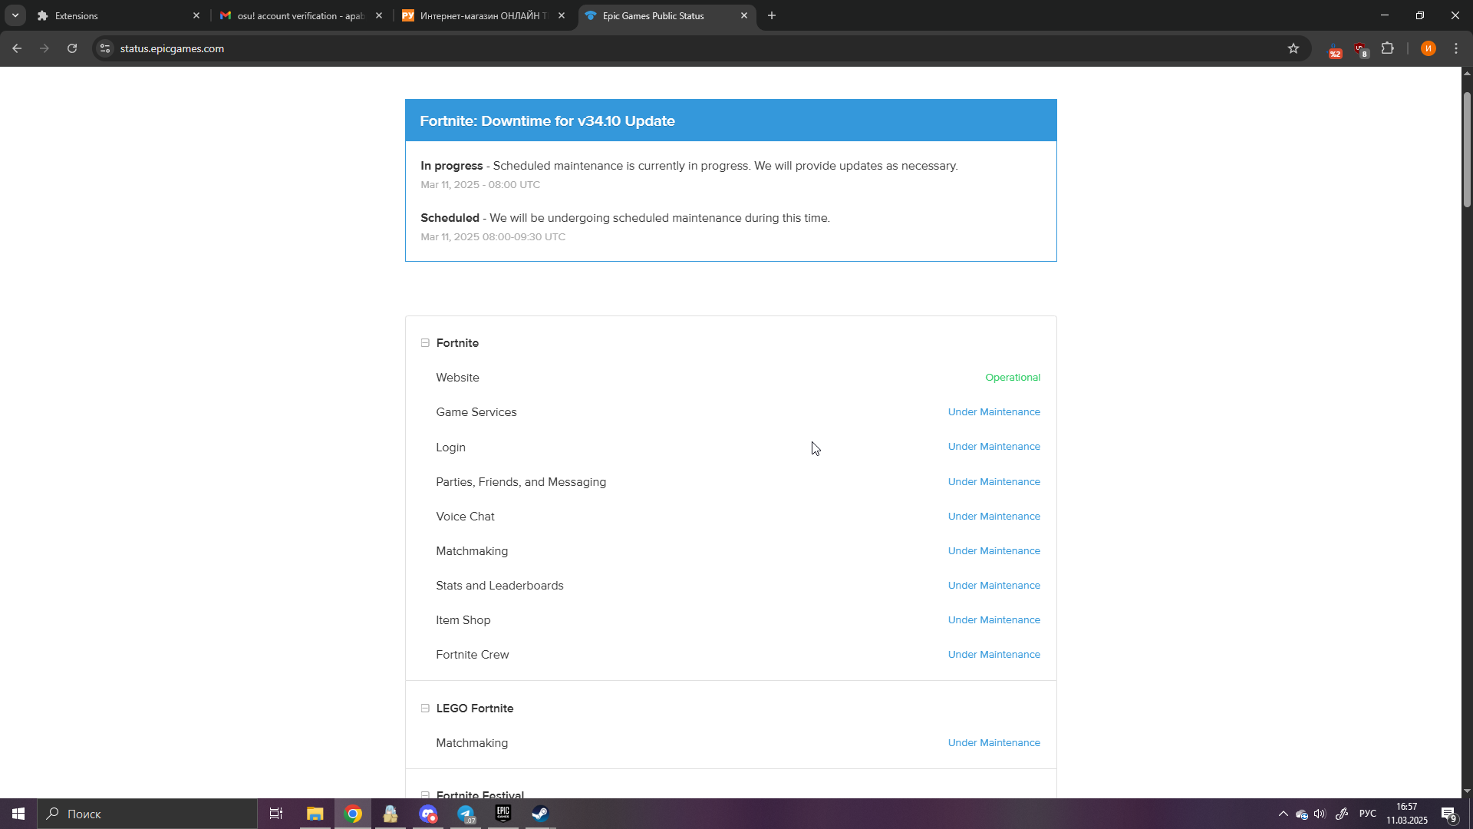Open the Epic Games Launcher taskbar icon
This screenshot has width=1473, height=829.
pos(503,814)
